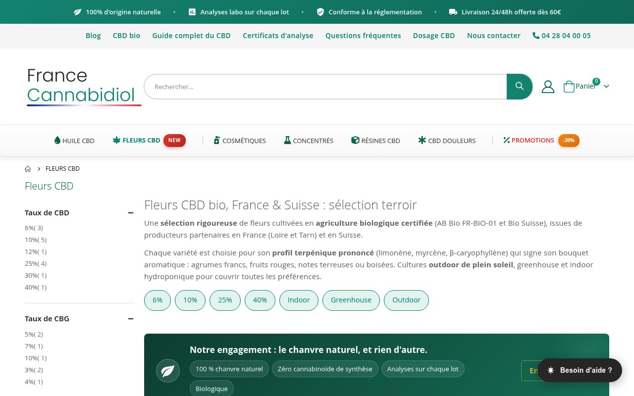Filter CBG rate by 3%( 2)
The height and width of the screenshot is (396, 634).
[x=34, y=370]
